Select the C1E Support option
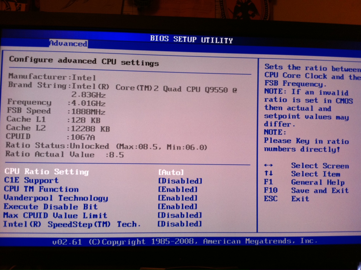Image resolution: width=361 pixels, height=270 pixels. (x=31, y=180)
